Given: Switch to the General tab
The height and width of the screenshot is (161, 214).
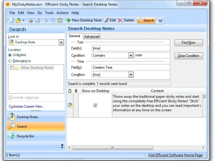Looking at the screenshot, I should pyautogui.click(x=75, y=36).
